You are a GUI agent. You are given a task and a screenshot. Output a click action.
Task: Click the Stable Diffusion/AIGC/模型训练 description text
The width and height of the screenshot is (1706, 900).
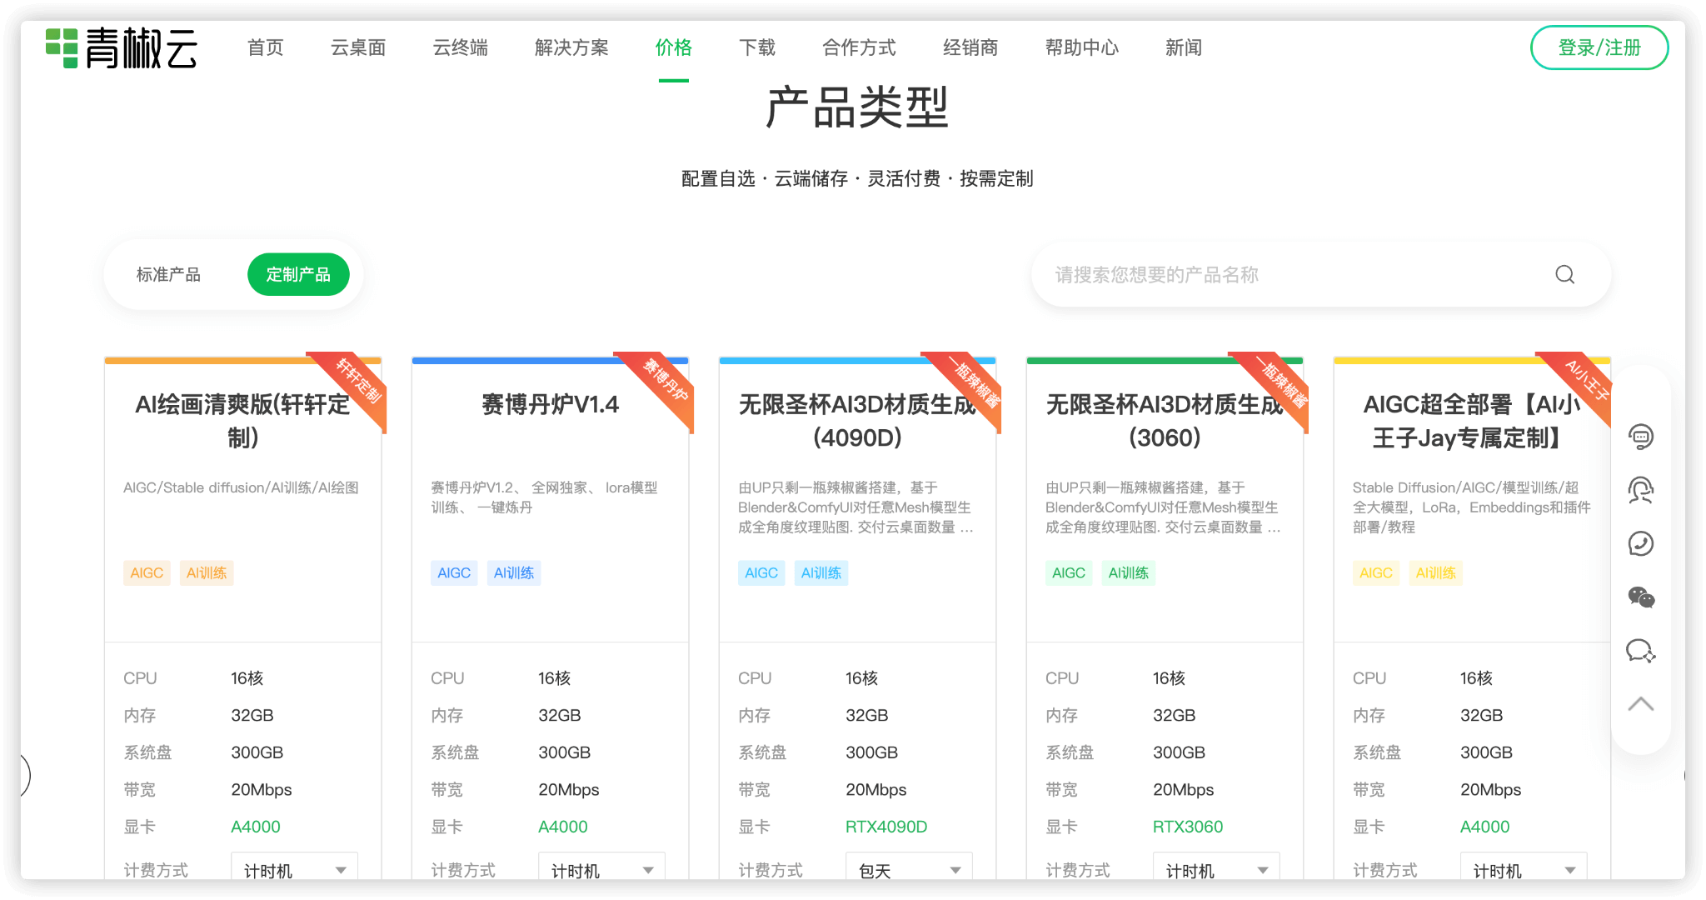(x=1472, y=507)
